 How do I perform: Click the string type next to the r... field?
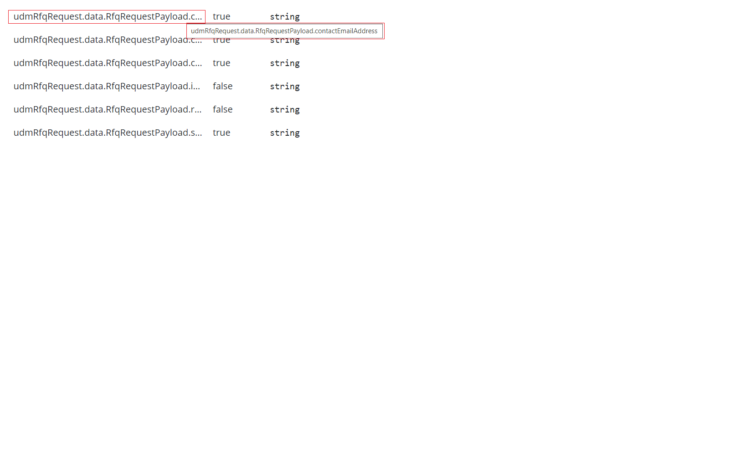click(285, 109)
